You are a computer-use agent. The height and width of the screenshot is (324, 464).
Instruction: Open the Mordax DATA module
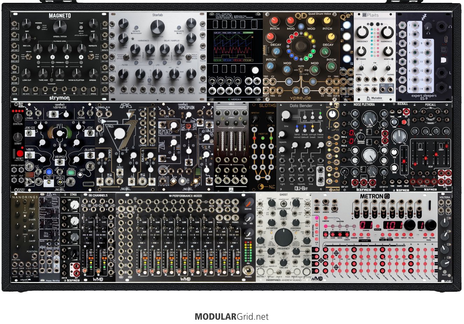point(235,57)
